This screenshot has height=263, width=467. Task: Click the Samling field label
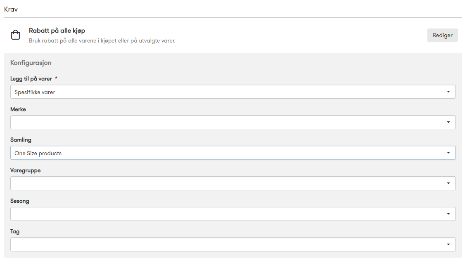click(21, 140)
